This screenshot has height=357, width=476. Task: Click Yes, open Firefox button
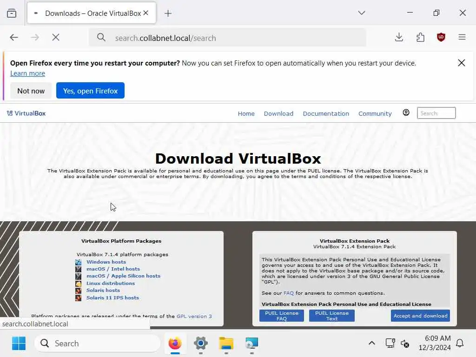[x=90, y=91]
